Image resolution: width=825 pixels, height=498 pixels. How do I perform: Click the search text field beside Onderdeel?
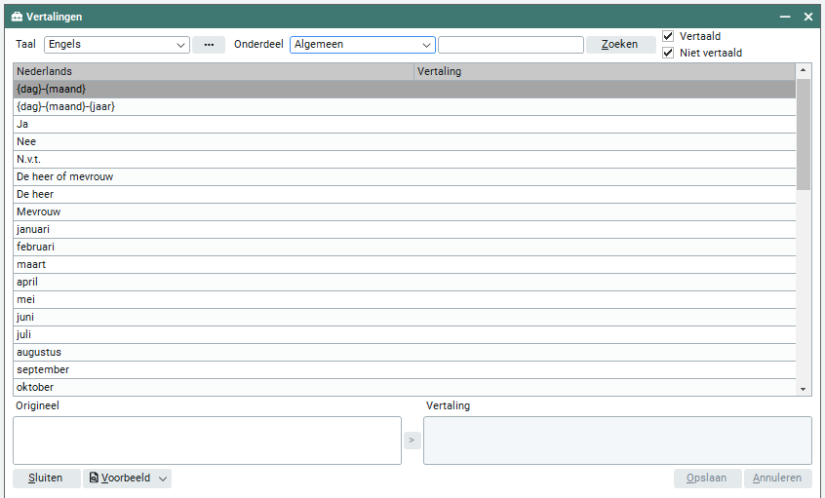pos(510,45)
